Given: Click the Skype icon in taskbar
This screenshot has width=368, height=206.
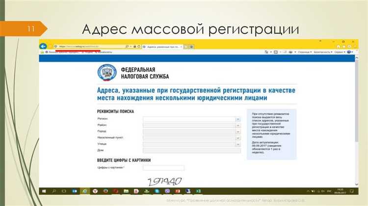Looking at the screenshot, I should 157,191.
